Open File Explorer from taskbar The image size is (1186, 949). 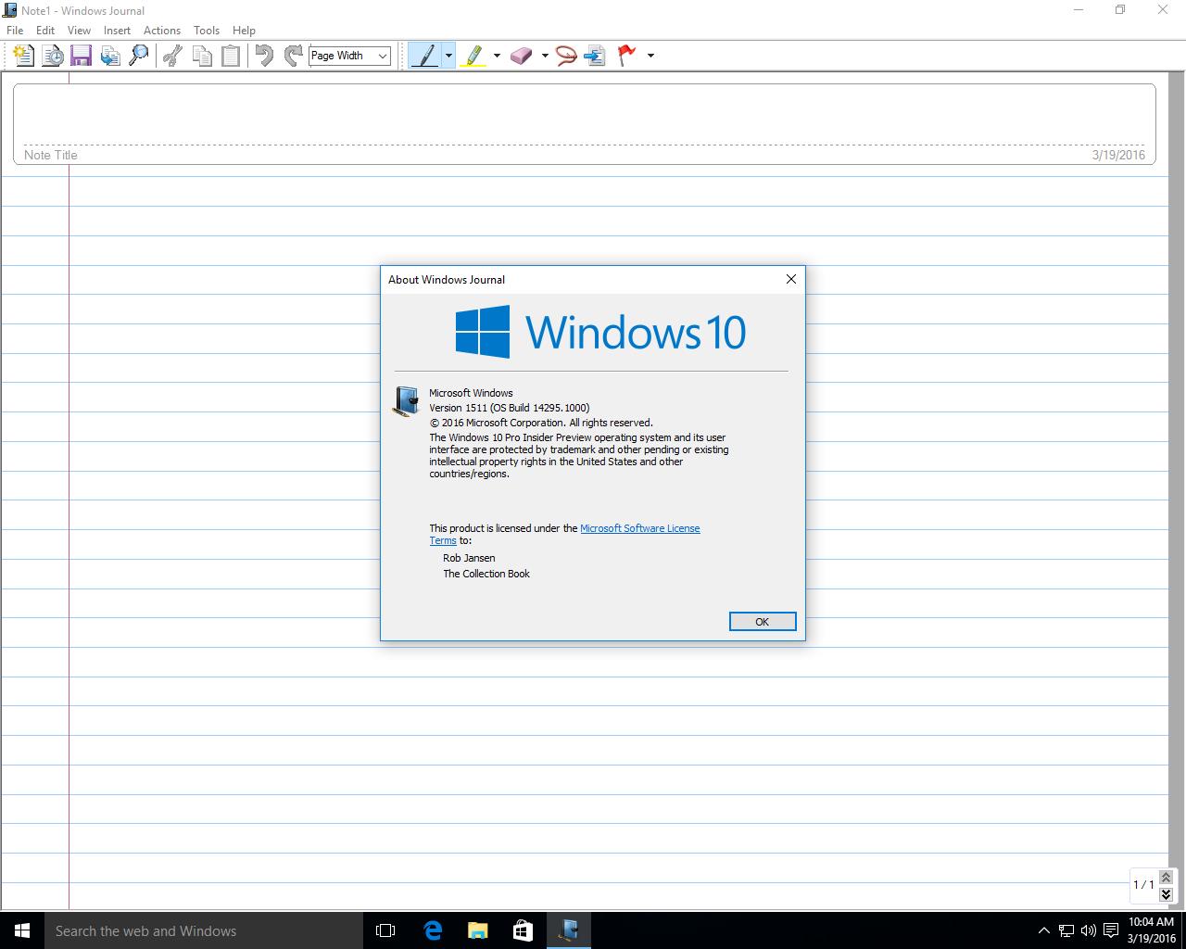(x=477, y=930)
